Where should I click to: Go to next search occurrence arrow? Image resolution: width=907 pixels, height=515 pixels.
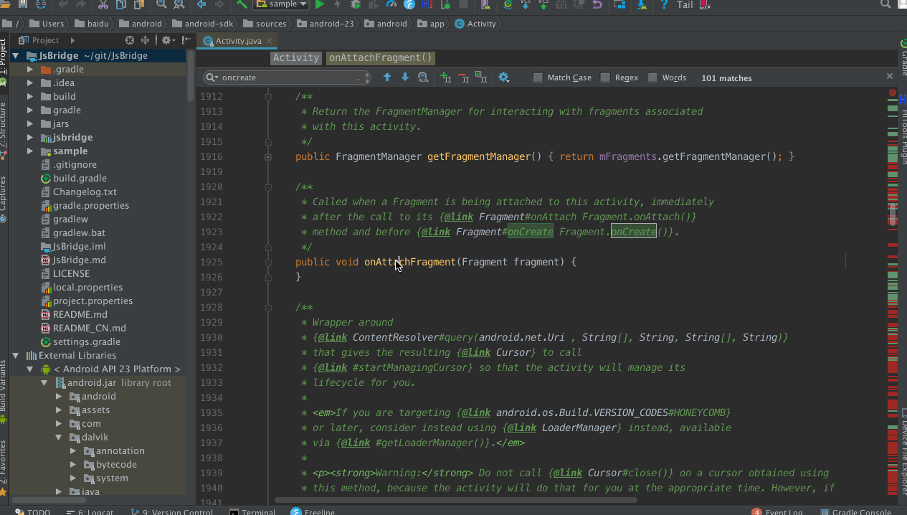coord(405,77)
